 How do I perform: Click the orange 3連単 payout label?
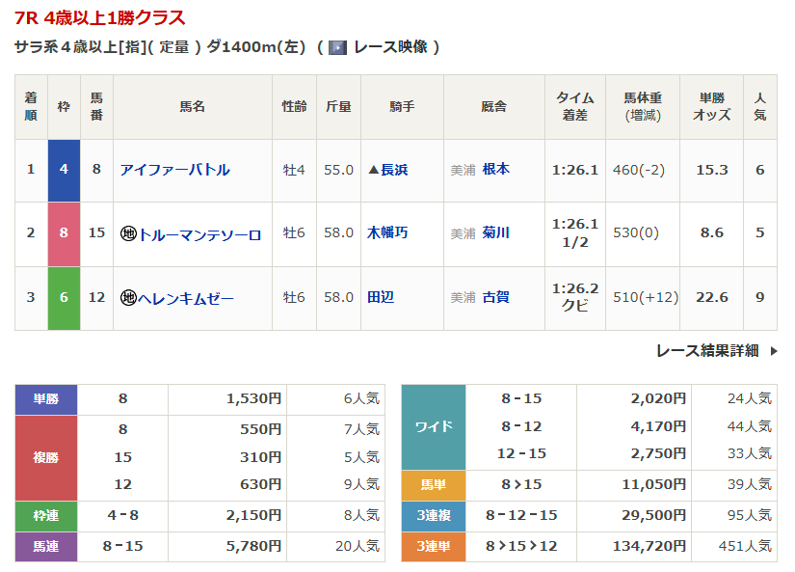tap(433, 546)
